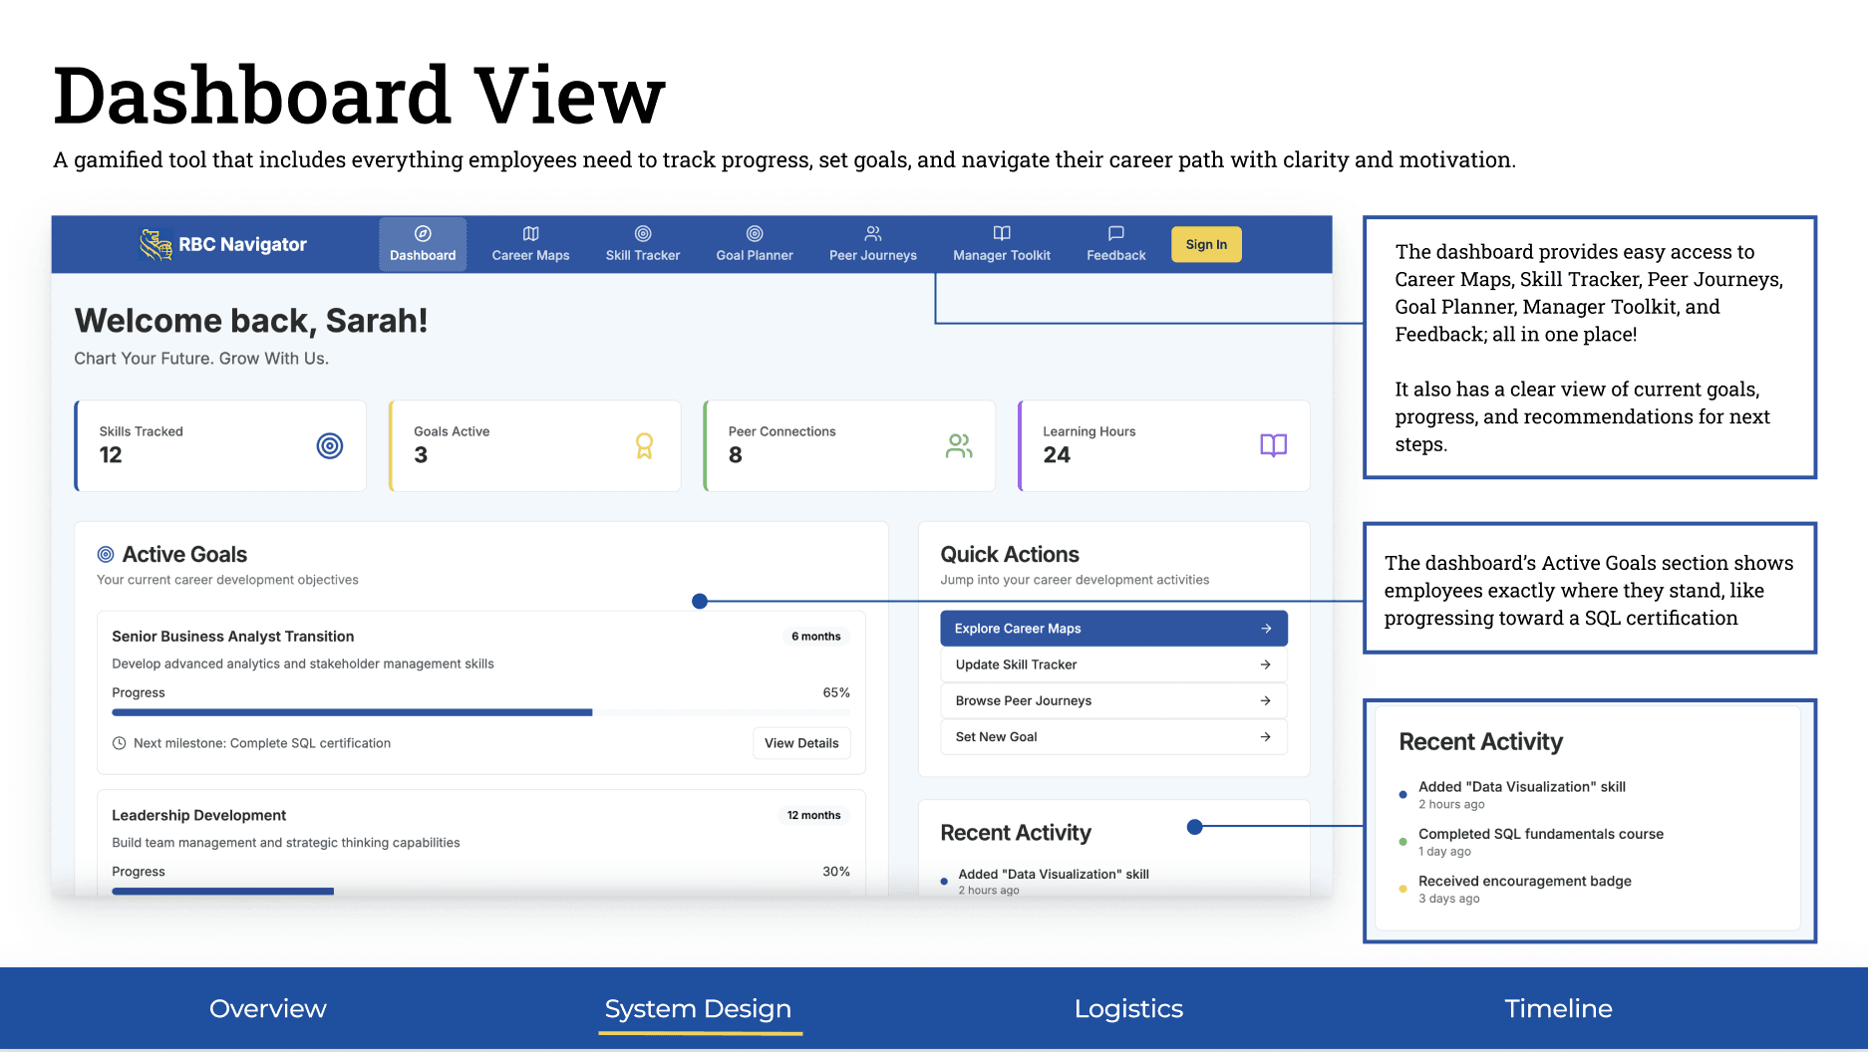Click the '6 months' duration badge

point(816,637)
